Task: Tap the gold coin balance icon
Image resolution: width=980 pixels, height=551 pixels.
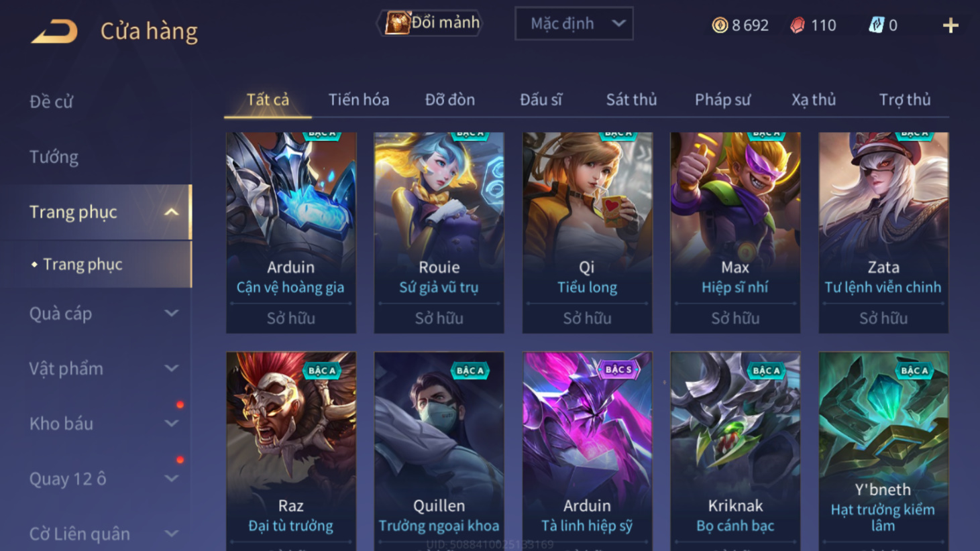Action: [x=720, y=25]
